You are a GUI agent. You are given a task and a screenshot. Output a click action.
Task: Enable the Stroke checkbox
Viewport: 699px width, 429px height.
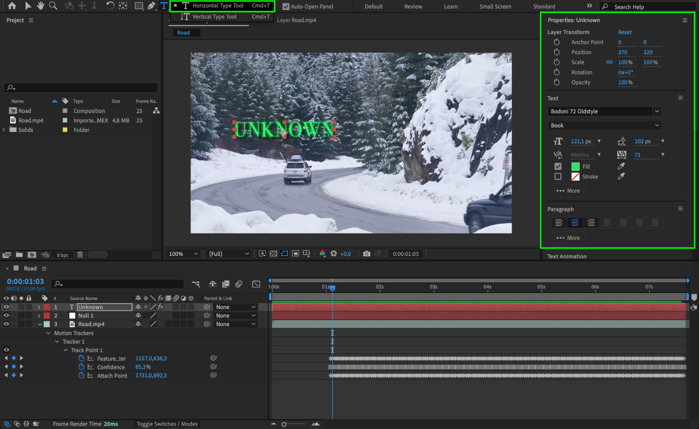coord(558,177)
